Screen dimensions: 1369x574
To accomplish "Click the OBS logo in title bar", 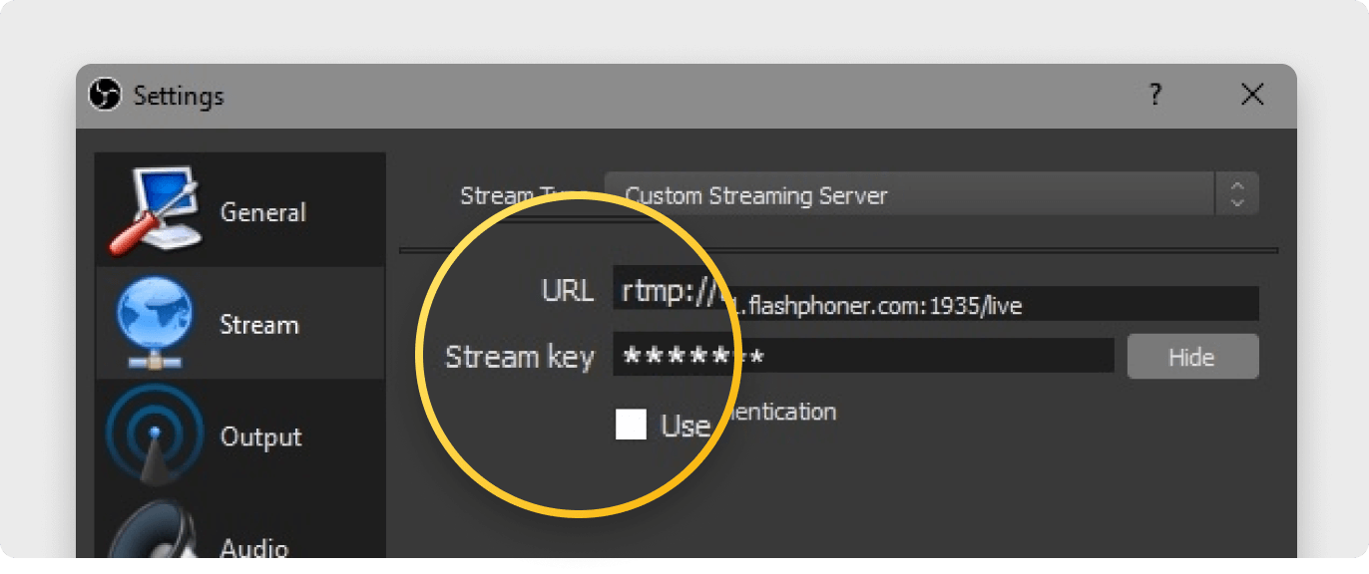I will pos(105,96).
